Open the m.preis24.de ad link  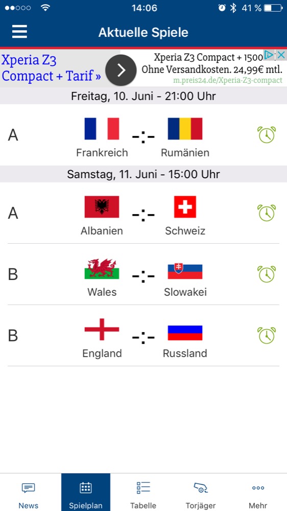(x=228, y=80)
